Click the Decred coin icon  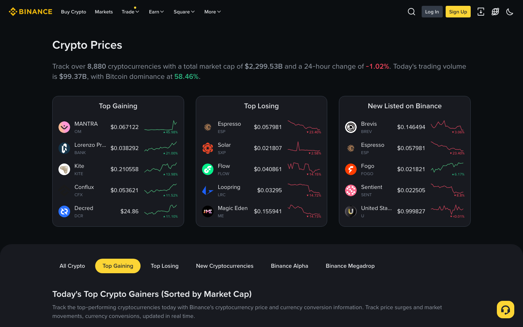(64, 211)
